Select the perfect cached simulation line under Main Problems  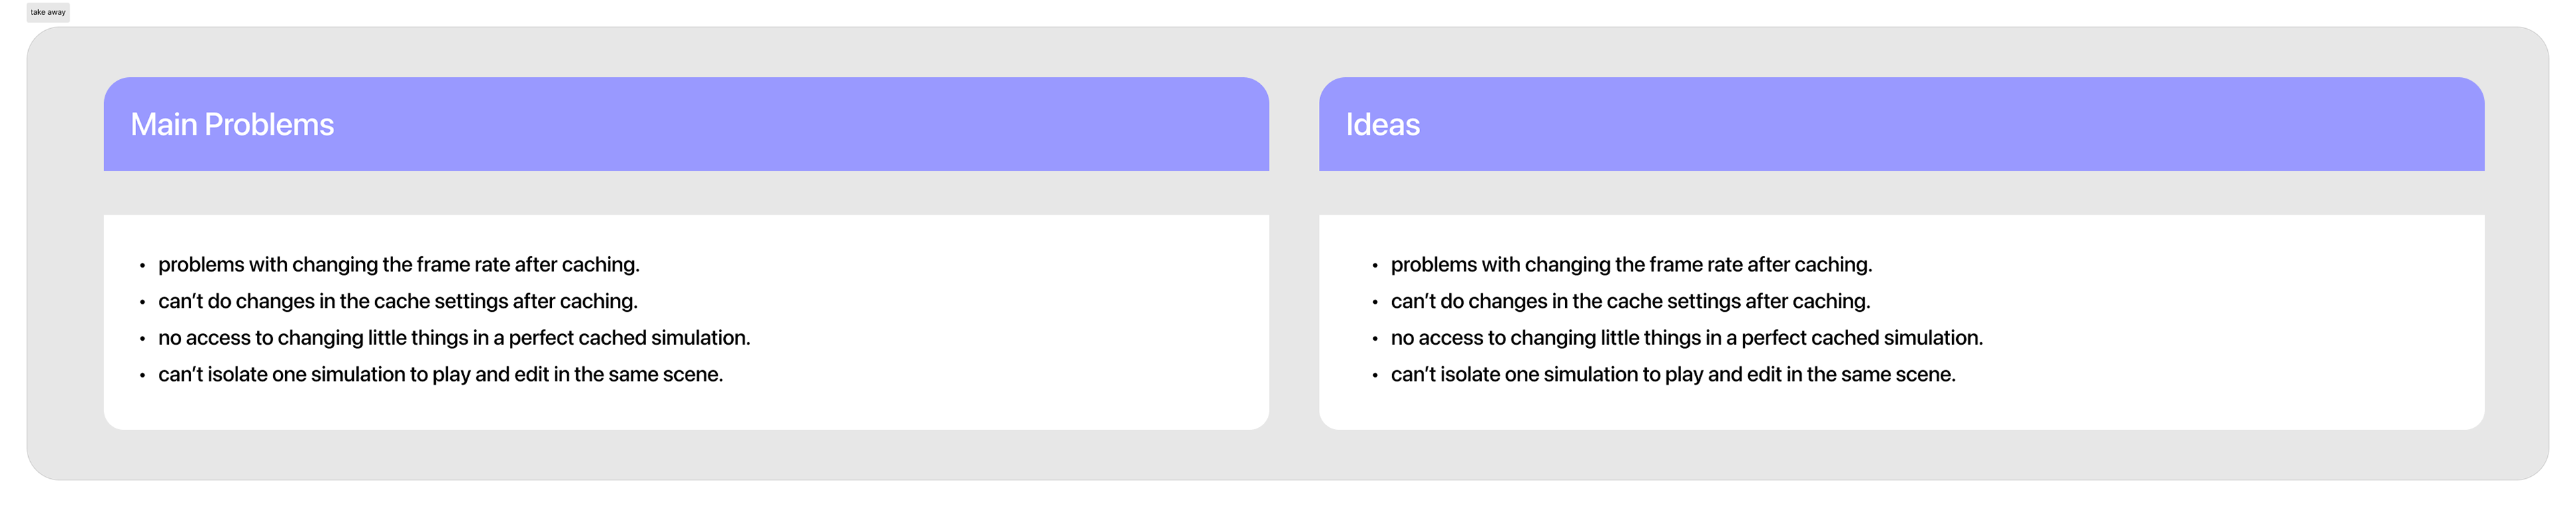(x=454, y=338)
